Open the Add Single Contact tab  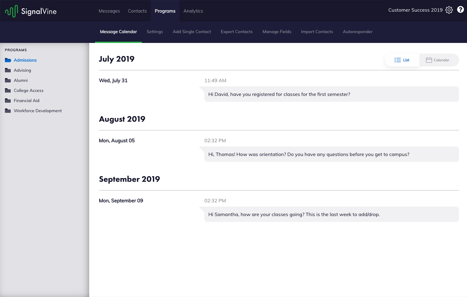click(x=192, y=32)
